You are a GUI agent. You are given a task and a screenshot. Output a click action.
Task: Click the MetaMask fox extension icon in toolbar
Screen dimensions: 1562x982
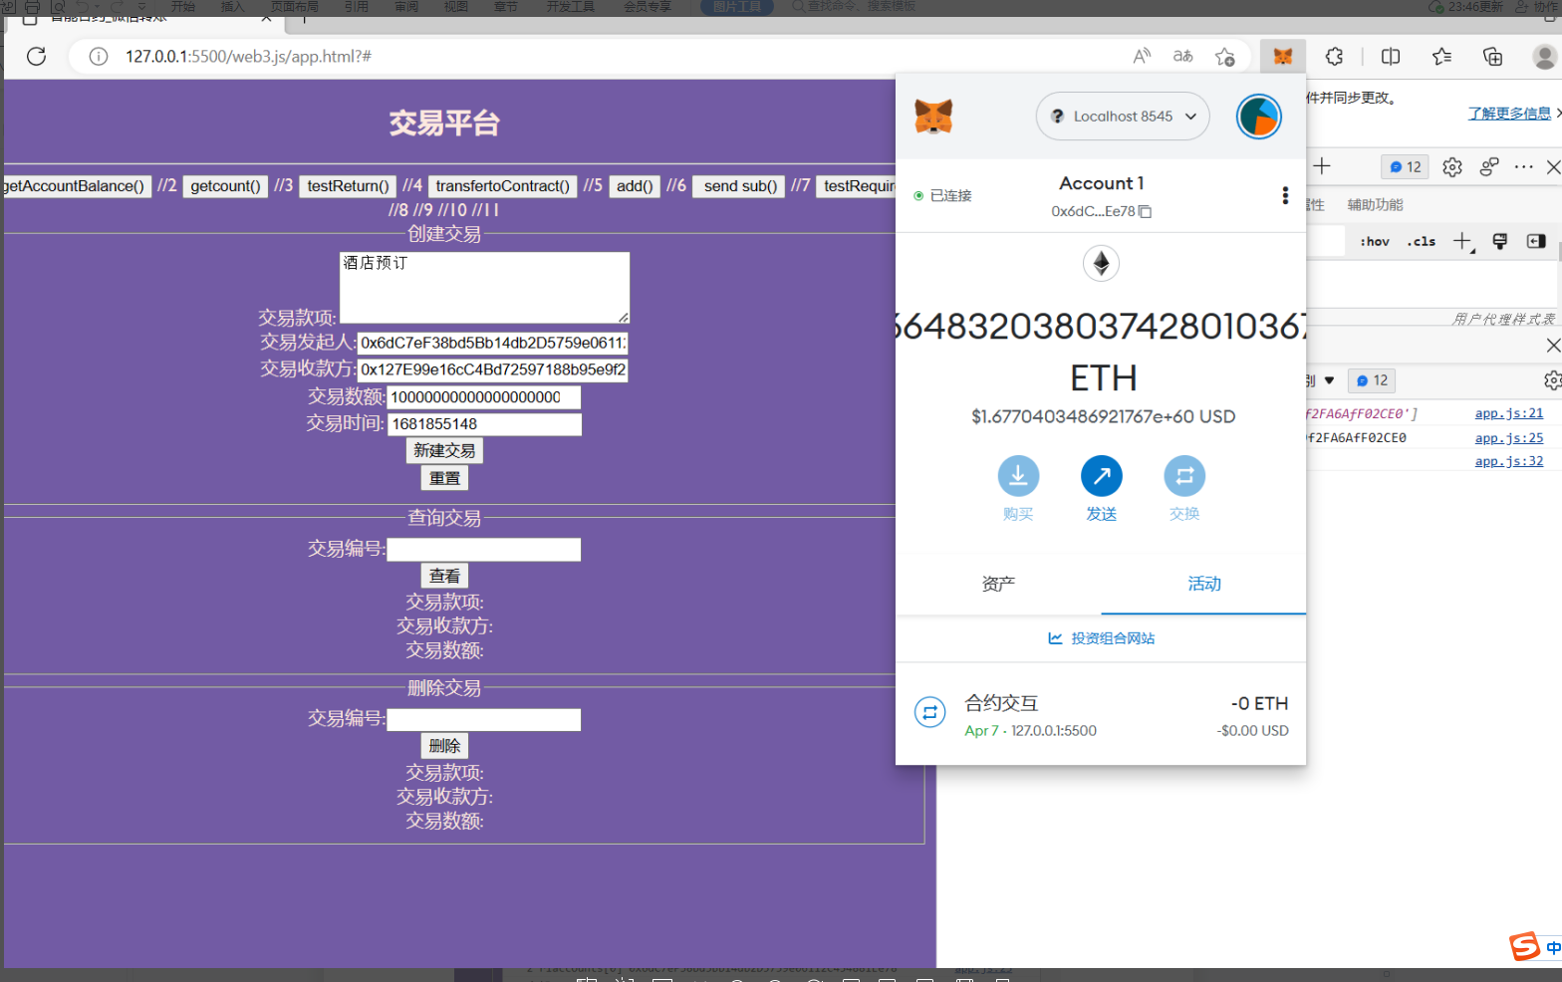click(x=1283, y=56)
